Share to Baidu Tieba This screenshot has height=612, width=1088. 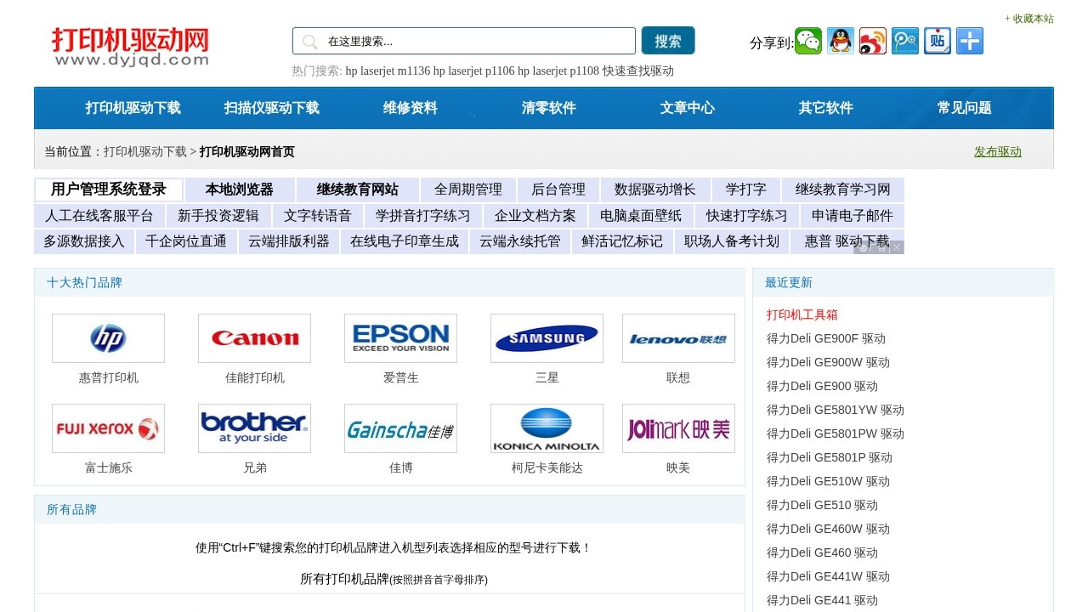pyautogui.click(x=938, y=41)
